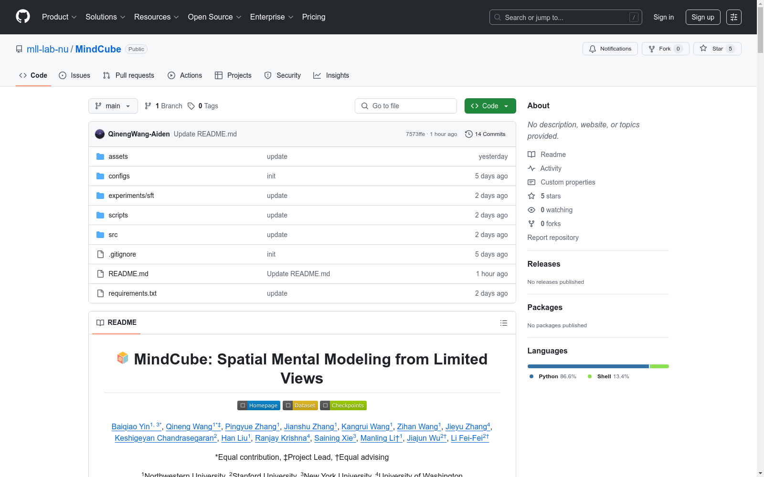Screen dimensions: 764x477
Task: Open the 7573ffe commit hash
Action: (x=415, y=134)
